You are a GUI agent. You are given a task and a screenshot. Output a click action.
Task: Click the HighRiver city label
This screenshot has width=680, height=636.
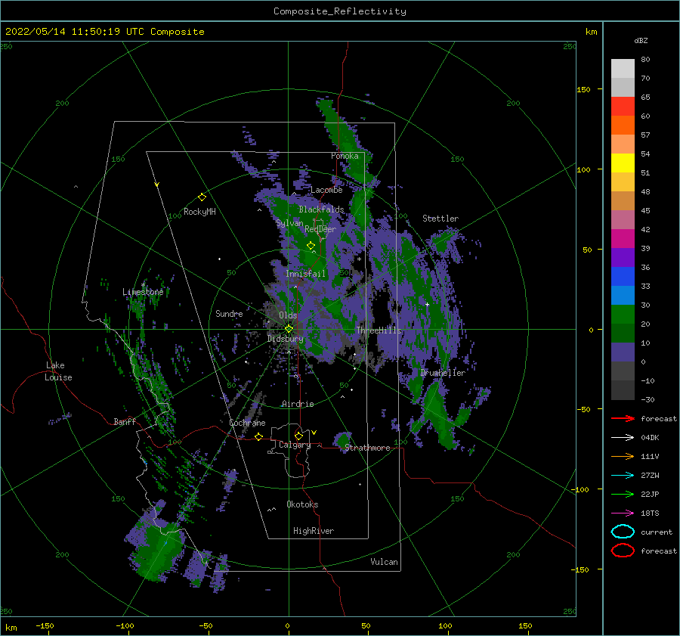314,531
